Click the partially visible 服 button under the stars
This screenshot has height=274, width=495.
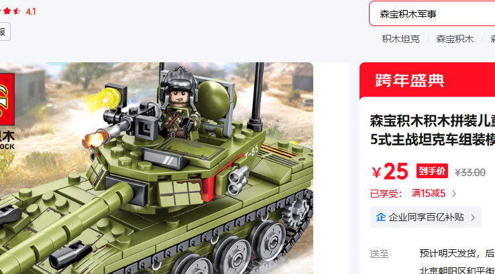[4, 31]
